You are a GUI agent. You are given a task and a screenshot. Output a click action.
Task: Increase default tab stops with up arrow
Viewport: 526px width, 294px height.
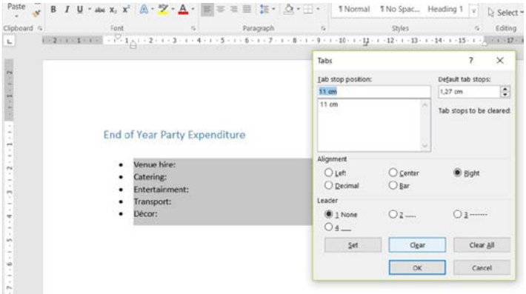tap(505, 89)
